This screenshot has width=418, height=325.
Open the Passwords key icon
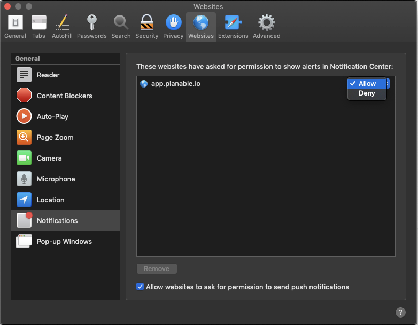pyautogui.click(x=91, y=26)
